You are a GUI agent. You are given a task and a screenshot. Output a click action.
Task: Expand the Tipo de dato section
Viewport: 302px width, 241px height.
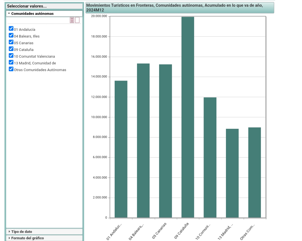click(22, 231)
